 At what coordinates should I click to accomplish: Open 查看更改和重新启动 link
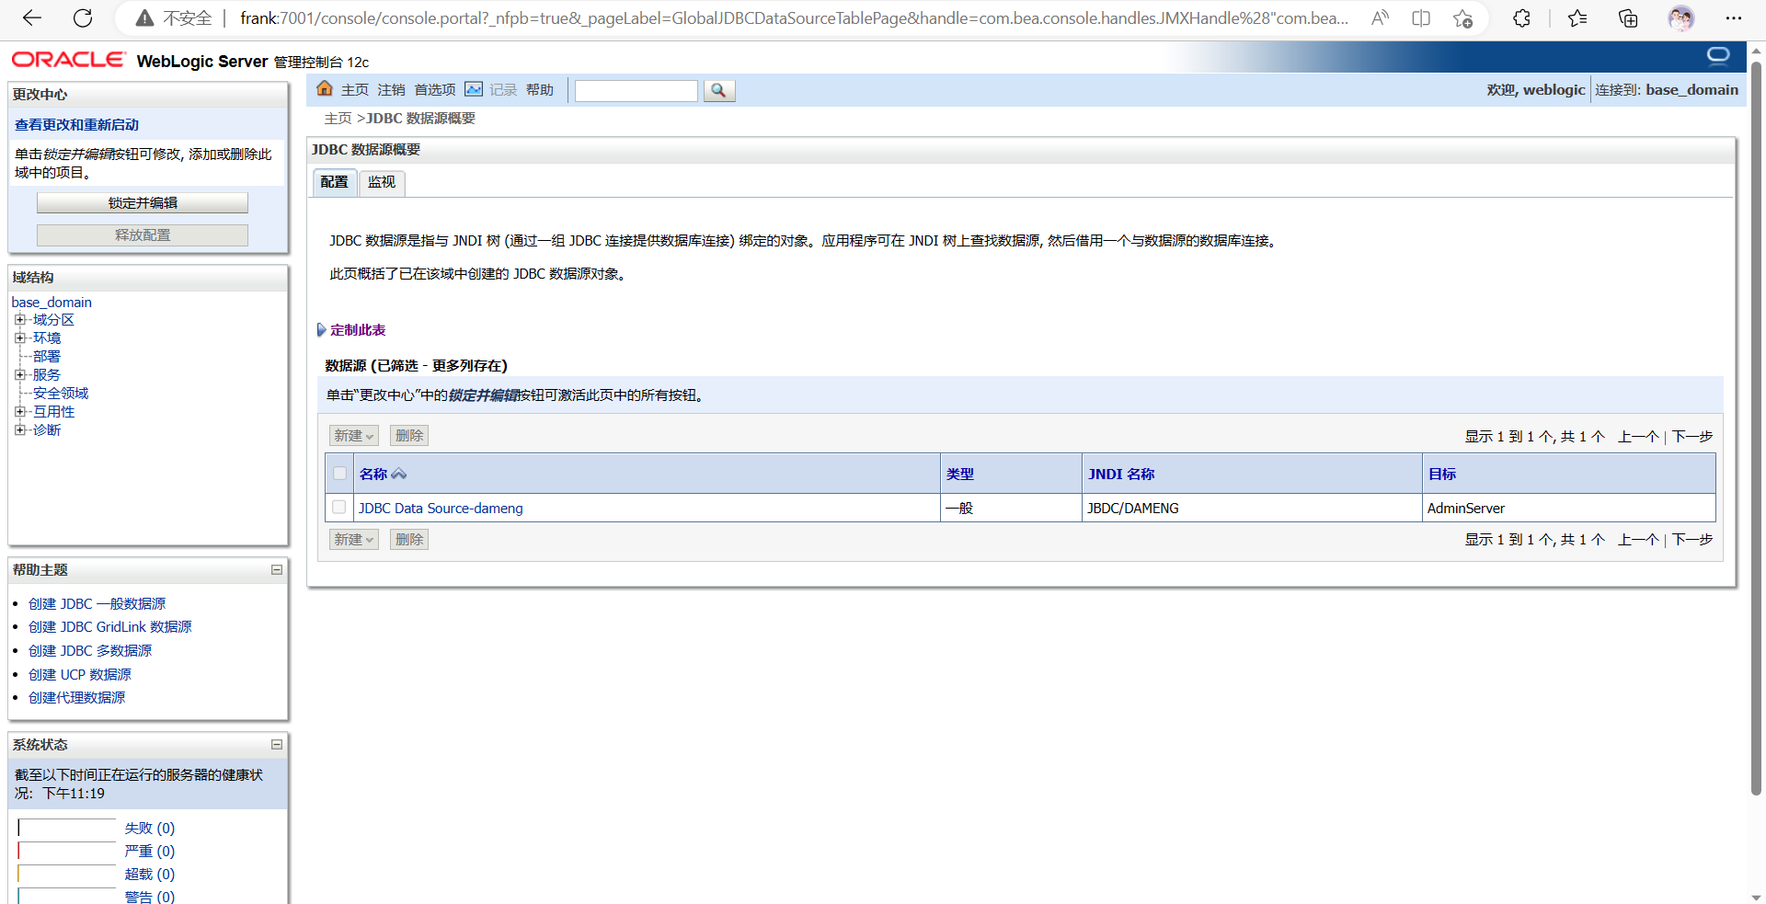[76, 125]
